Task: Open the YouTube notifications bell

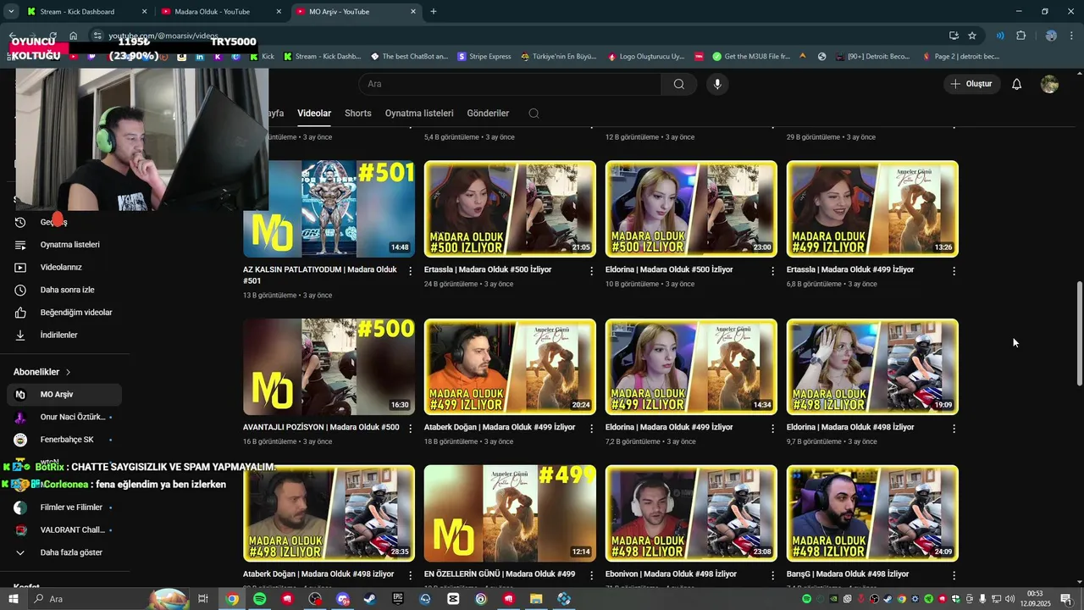Action: 1016,84
